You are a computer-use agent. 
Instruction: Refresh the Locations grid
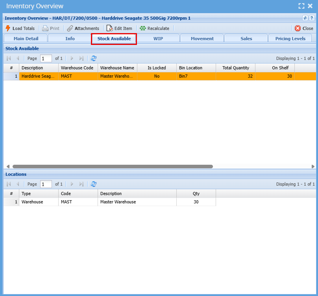tap(94, 184)
